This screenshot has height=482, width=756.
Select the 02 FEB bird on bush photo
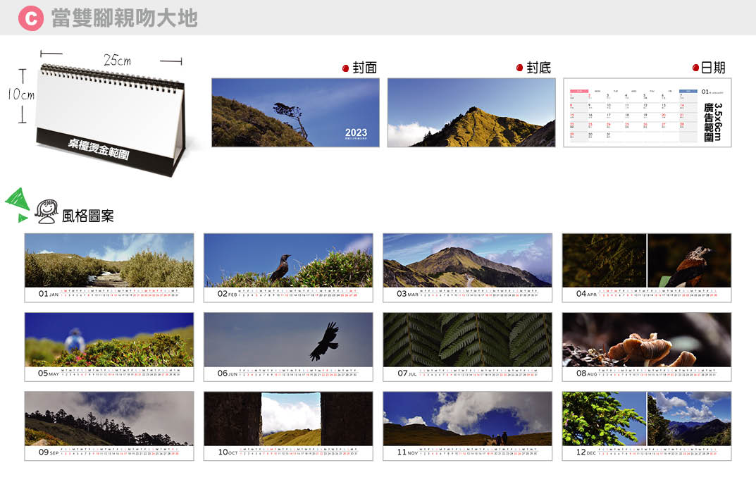click(288, 260)
